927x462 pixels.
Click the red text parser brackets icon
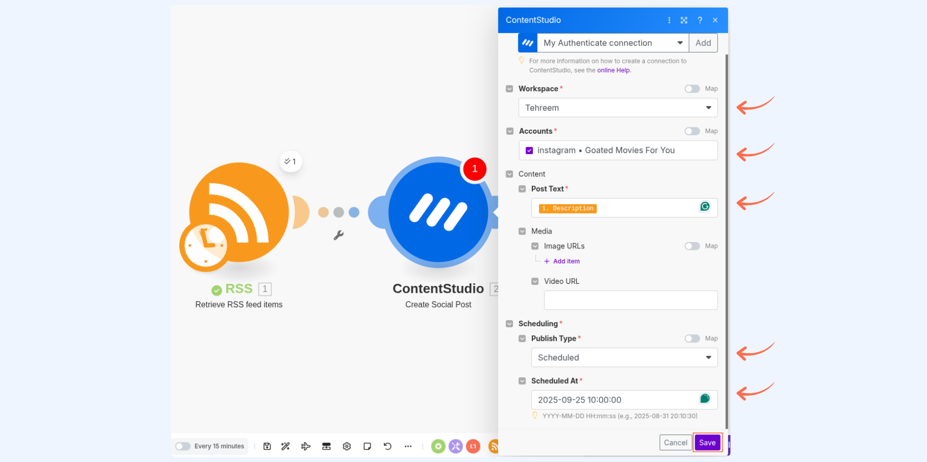pyautogui.click(x=473, y=446)
